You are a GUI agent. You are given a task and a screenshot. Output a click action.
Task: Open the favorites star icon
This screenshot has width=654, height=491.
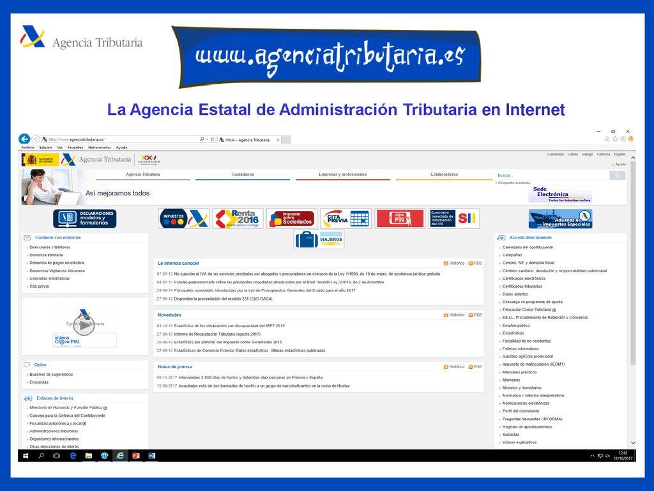(615, 139)
